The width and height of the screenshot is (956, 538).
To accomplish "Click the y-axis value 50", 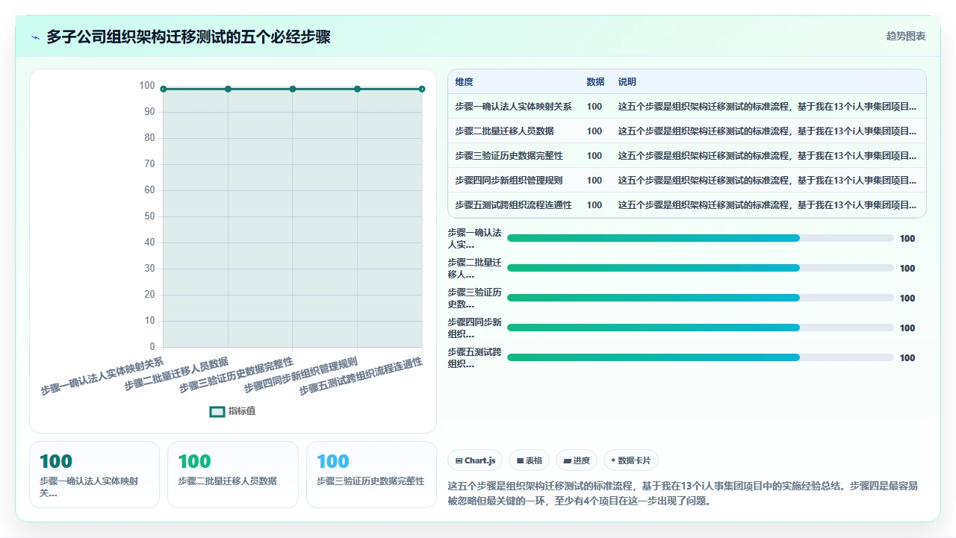I will tap(149, 216).
